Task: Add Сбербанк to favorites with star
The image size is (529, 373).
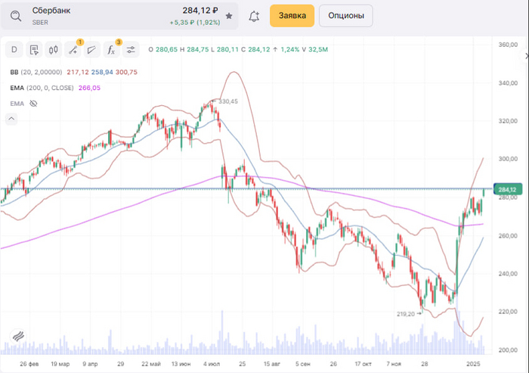Action: (229, 15)
